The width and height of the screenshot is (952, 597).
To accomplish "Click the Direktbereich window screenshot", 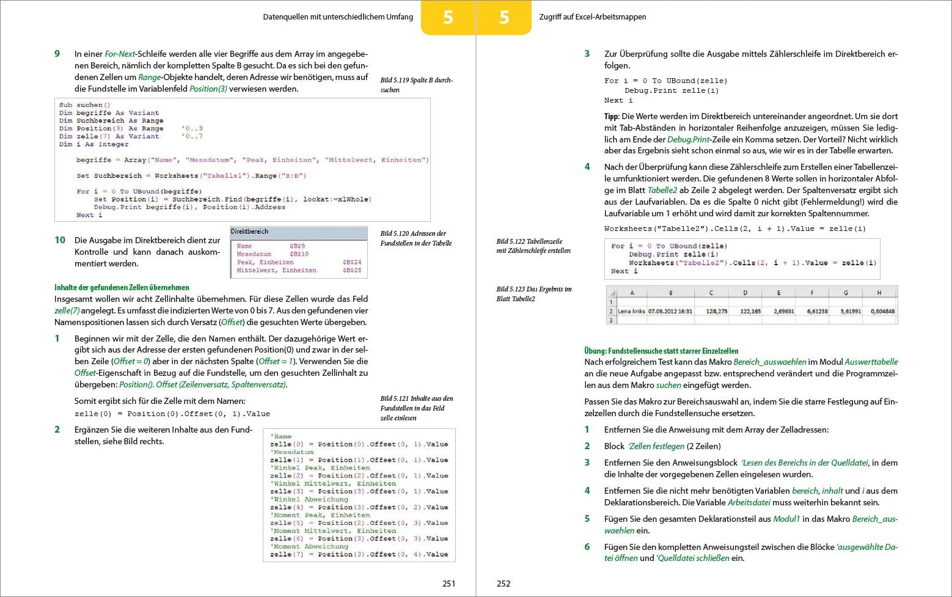I will [x=299, y=252].
